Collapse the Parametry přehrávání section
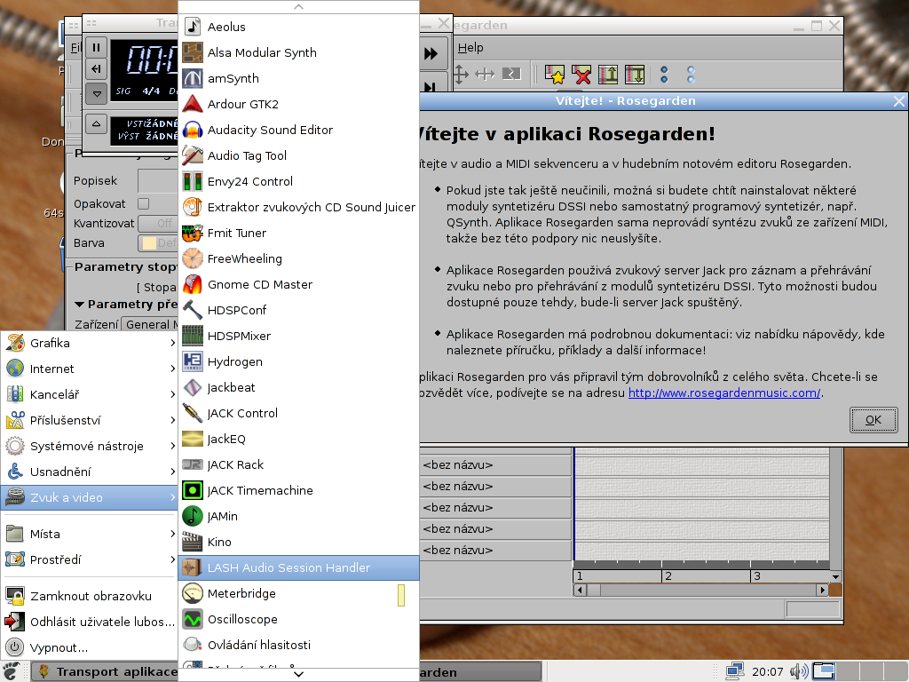This screenshot has width=909, height=682. [x=79, y=305]
